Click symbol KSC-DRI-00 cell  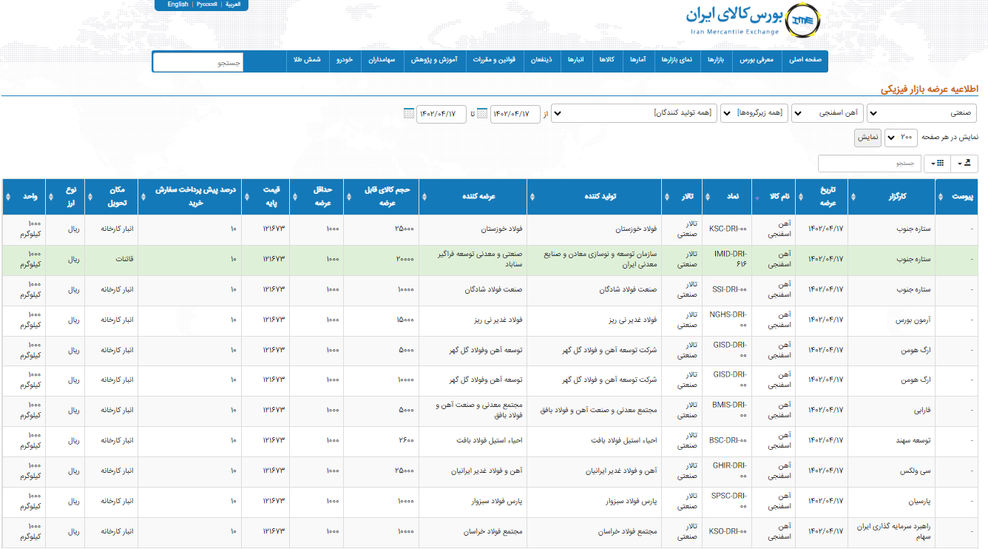[727, 229]
